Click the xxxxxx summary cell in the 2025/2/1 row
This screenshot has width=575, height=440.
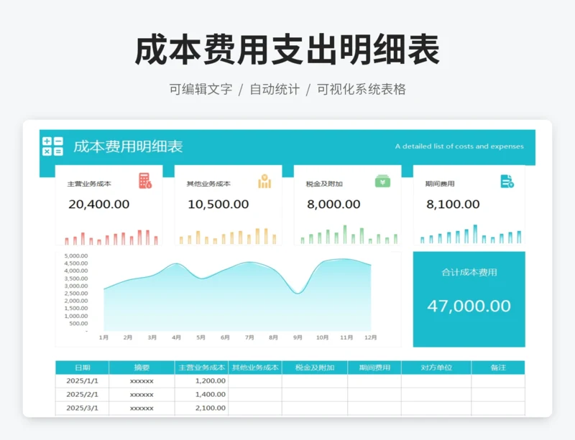142,395
